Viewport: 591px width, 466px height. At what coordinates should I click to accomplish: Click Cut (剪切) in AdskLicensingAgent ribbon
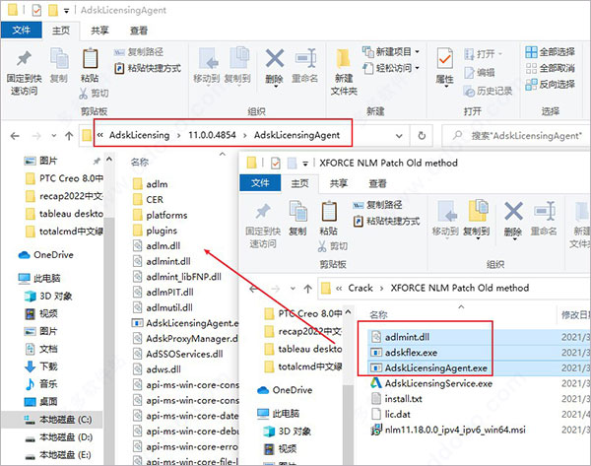click(x=95, y=94)
